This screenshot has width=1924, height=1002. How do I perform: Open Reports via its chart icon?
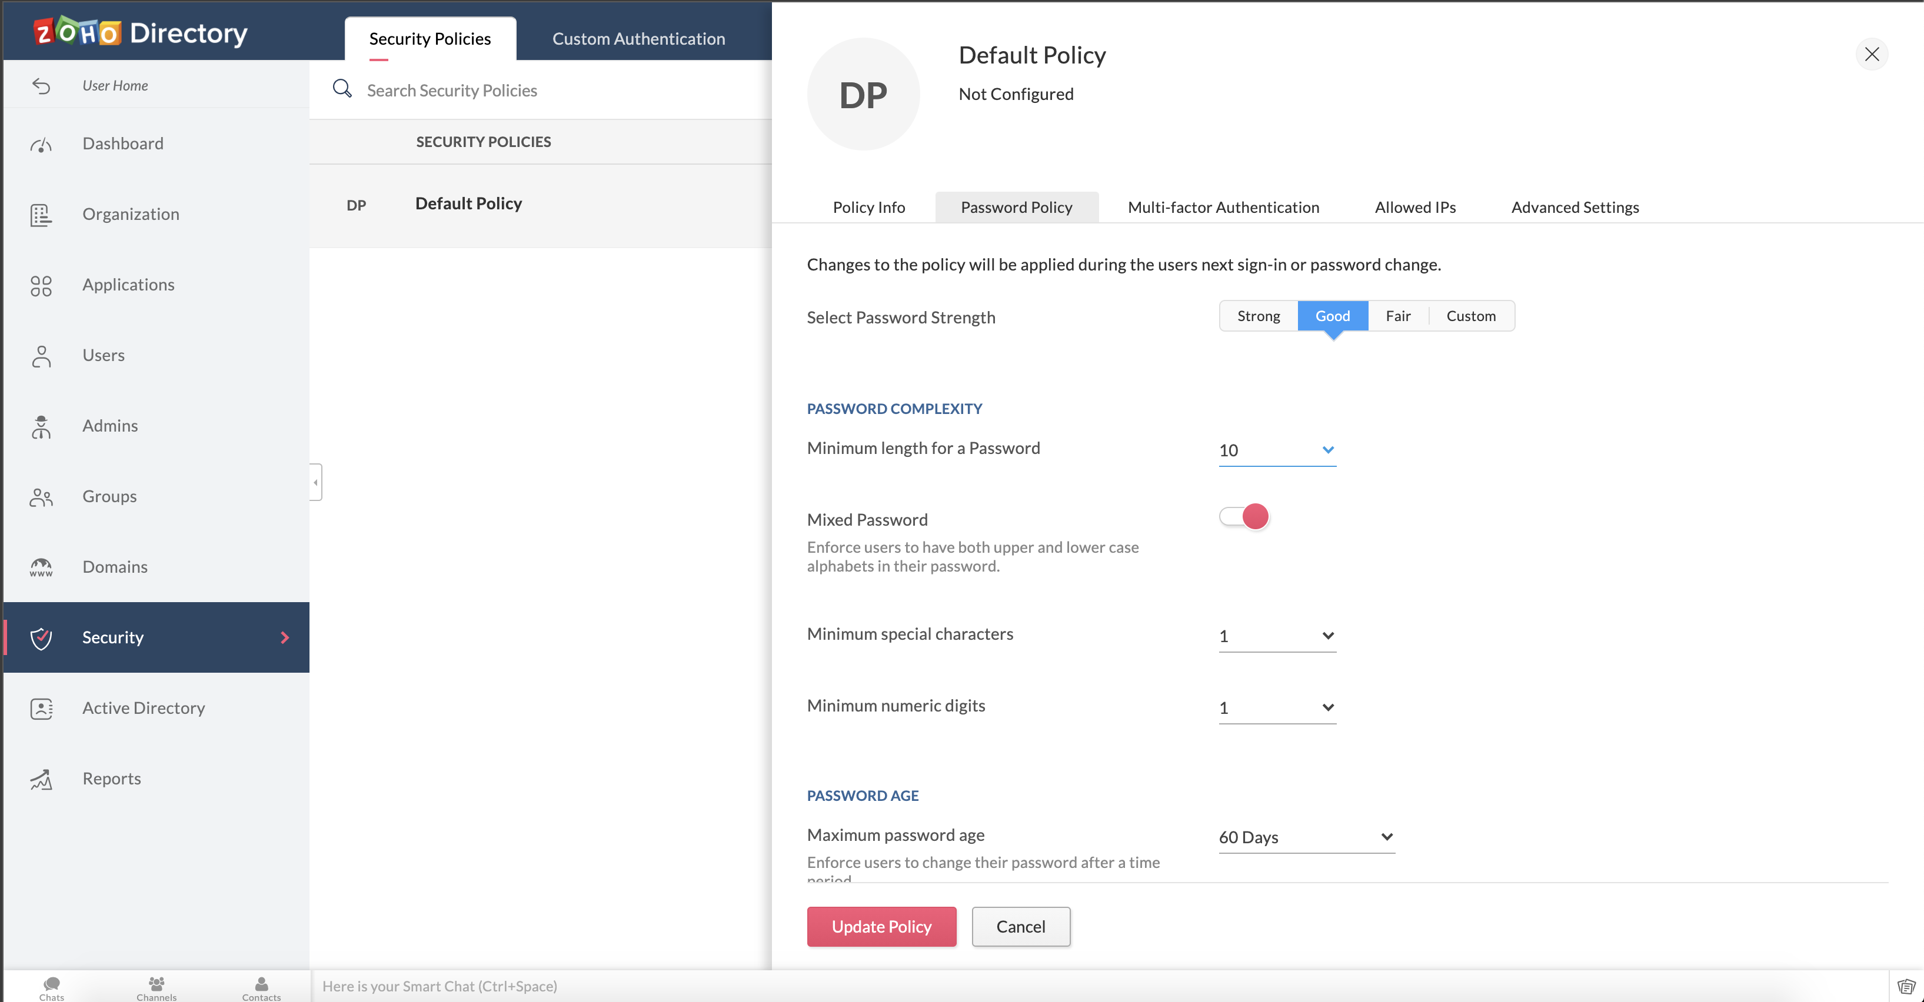[41, 780]
